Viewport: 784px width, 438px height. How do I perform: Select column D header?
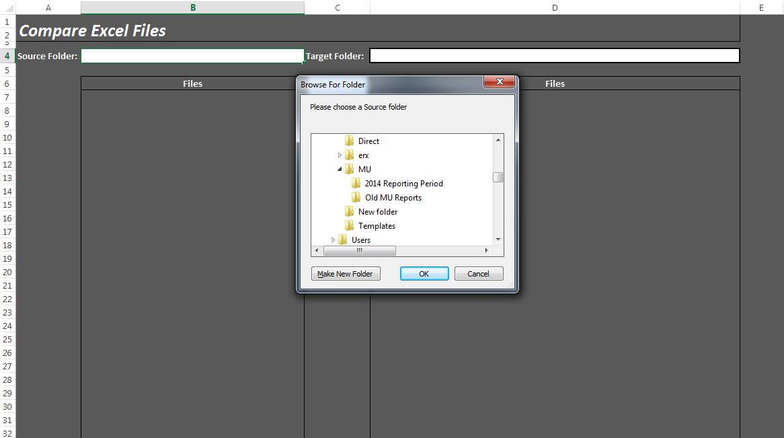click(x=555, y=7)
